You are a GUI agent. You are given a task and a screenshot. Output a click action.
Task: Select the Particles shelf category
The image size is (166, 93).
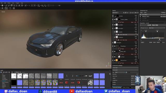[x=4, y=86]
